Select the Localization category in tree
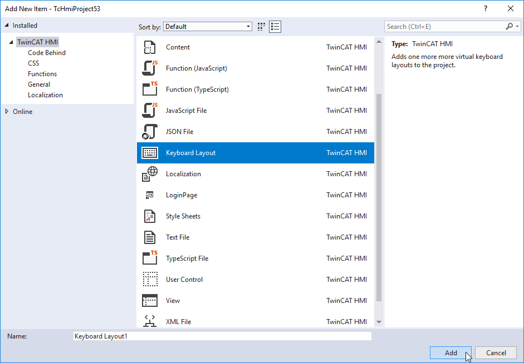 click(x=45, y=95)
